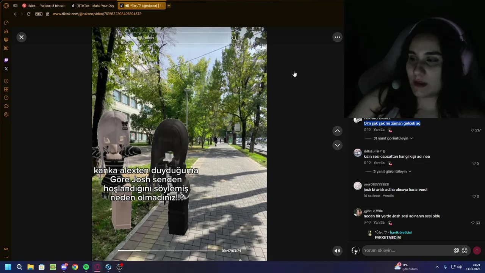Expand '31 yanıt görüntüleyin' replies
This screenshot has width=485, height=273.
[x=393, y=138]
